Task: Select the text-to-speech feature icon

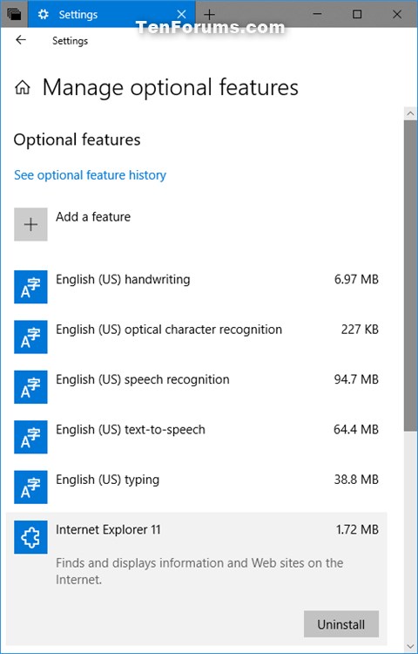Action: (30, 437)
